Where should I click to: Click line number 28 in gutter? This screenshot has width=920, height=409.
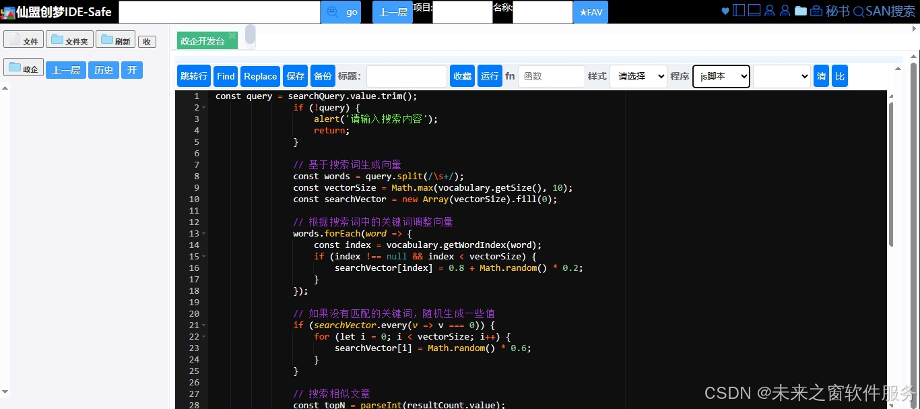(x=194, y=404)
